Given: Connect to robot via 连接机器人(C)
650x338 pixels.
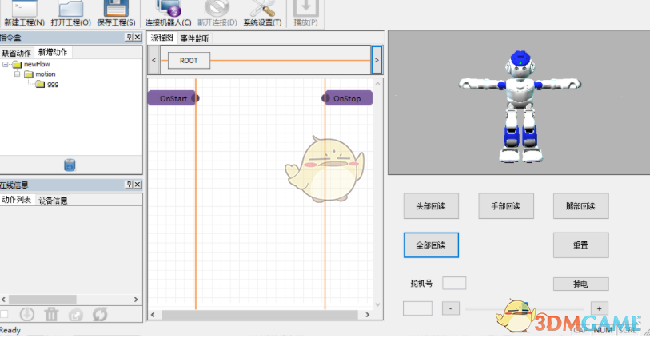Looking at the screenshot, I should (x=169, y=14).
